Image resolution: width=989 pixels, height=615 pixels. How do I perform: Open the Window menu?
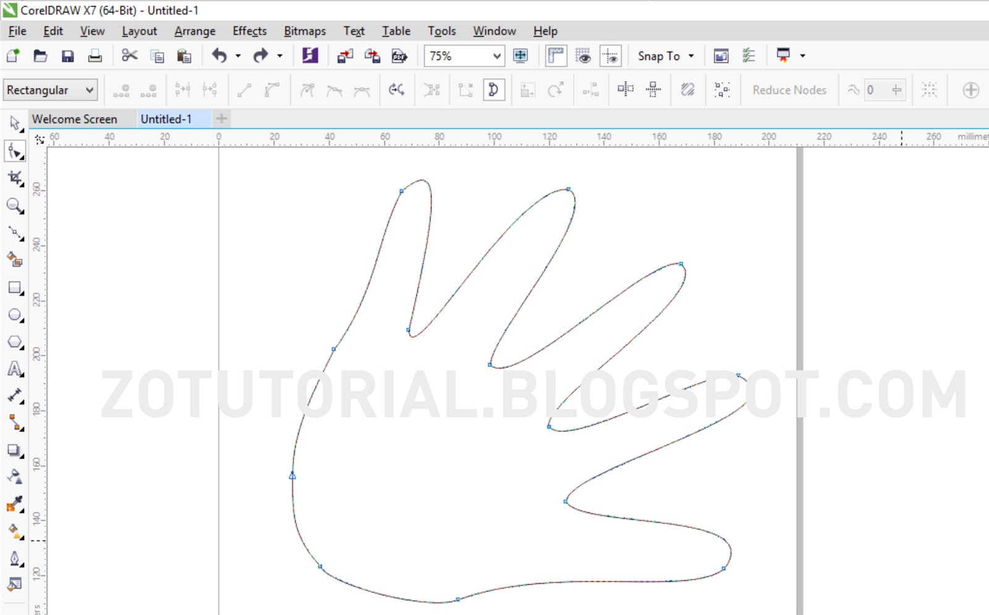pyautogui.click(x=494, y=31)
